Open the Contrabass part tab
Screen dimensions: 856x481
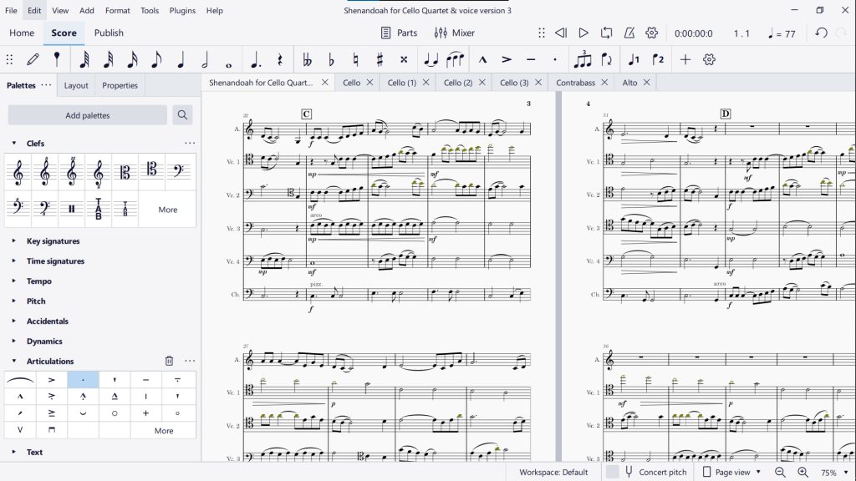(x=575, y=83)
